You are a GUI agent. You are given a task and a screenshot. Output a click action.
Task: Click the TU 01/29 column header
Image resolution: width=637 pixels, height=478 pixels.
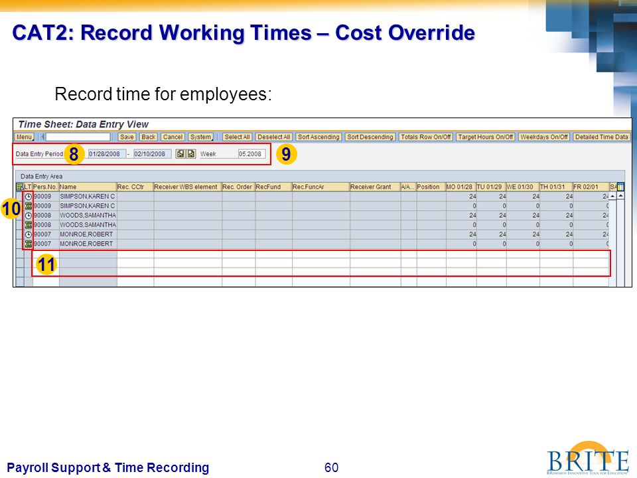[x=491, y=187]
